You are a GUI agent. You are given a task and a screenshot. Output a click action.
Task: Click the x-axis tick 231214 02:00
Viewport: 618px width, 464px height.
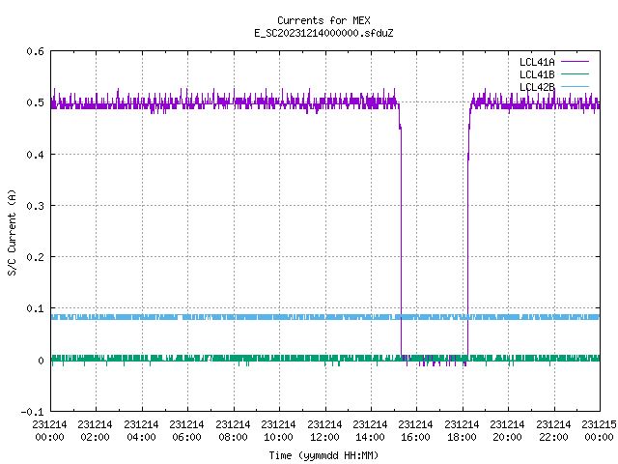tap(95, 431)
